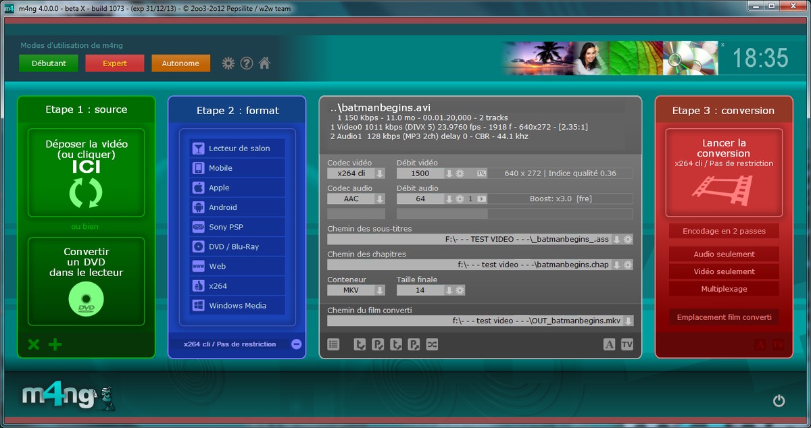The width and height of the screenshot is (811, 428).
Task: Switch to Expert mode
Action: tap(114, 63)
